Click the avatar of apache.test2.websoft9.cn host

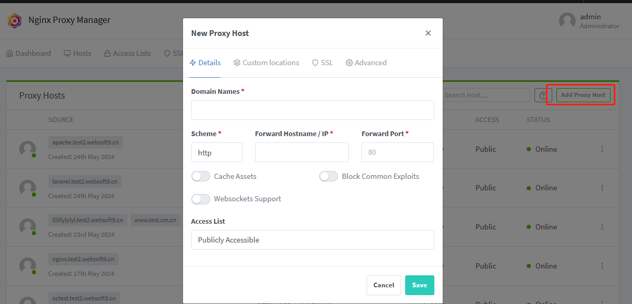click(x=28, y=149)
